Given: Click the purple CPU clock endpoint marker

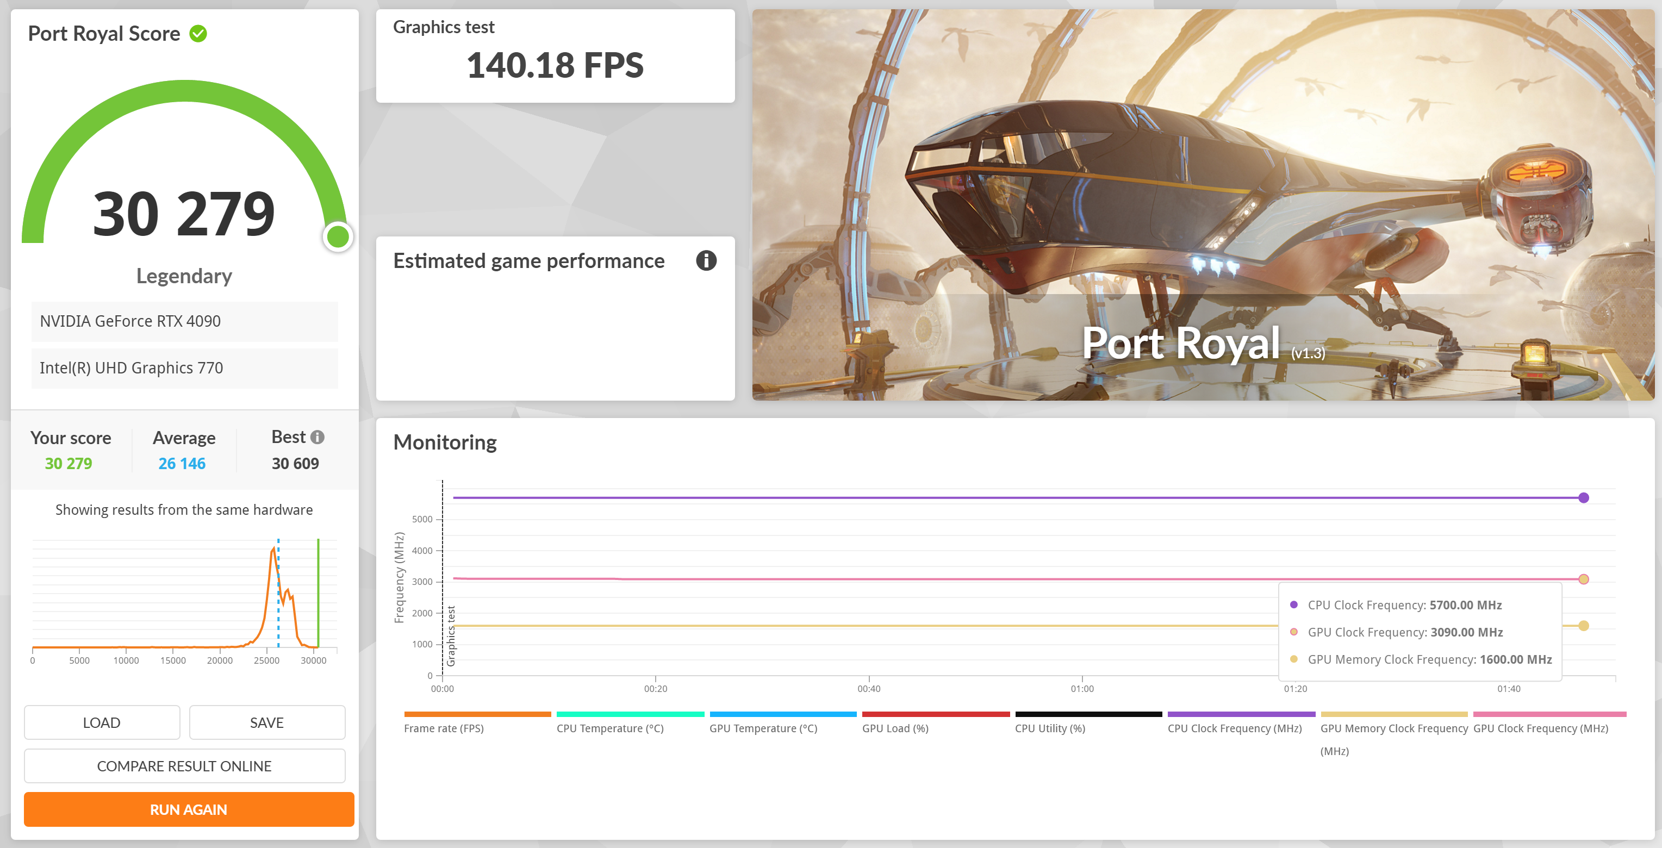Looking at the screenshot, I should pos(1583,498).
